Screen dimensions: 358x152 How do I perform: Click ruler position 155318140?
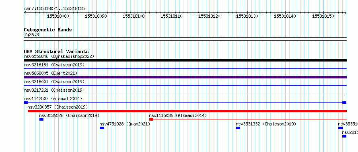[x=285, y=16]
